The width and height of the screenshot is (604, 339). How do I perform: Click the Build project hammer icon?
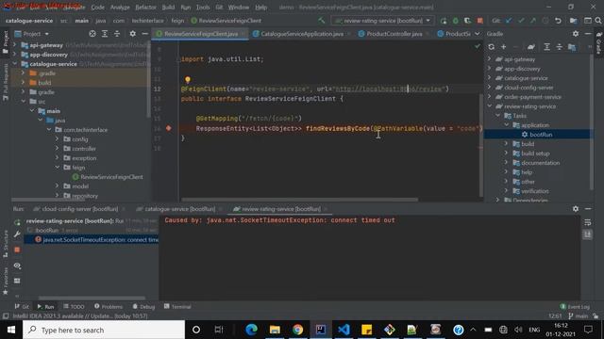pos(321,21)
